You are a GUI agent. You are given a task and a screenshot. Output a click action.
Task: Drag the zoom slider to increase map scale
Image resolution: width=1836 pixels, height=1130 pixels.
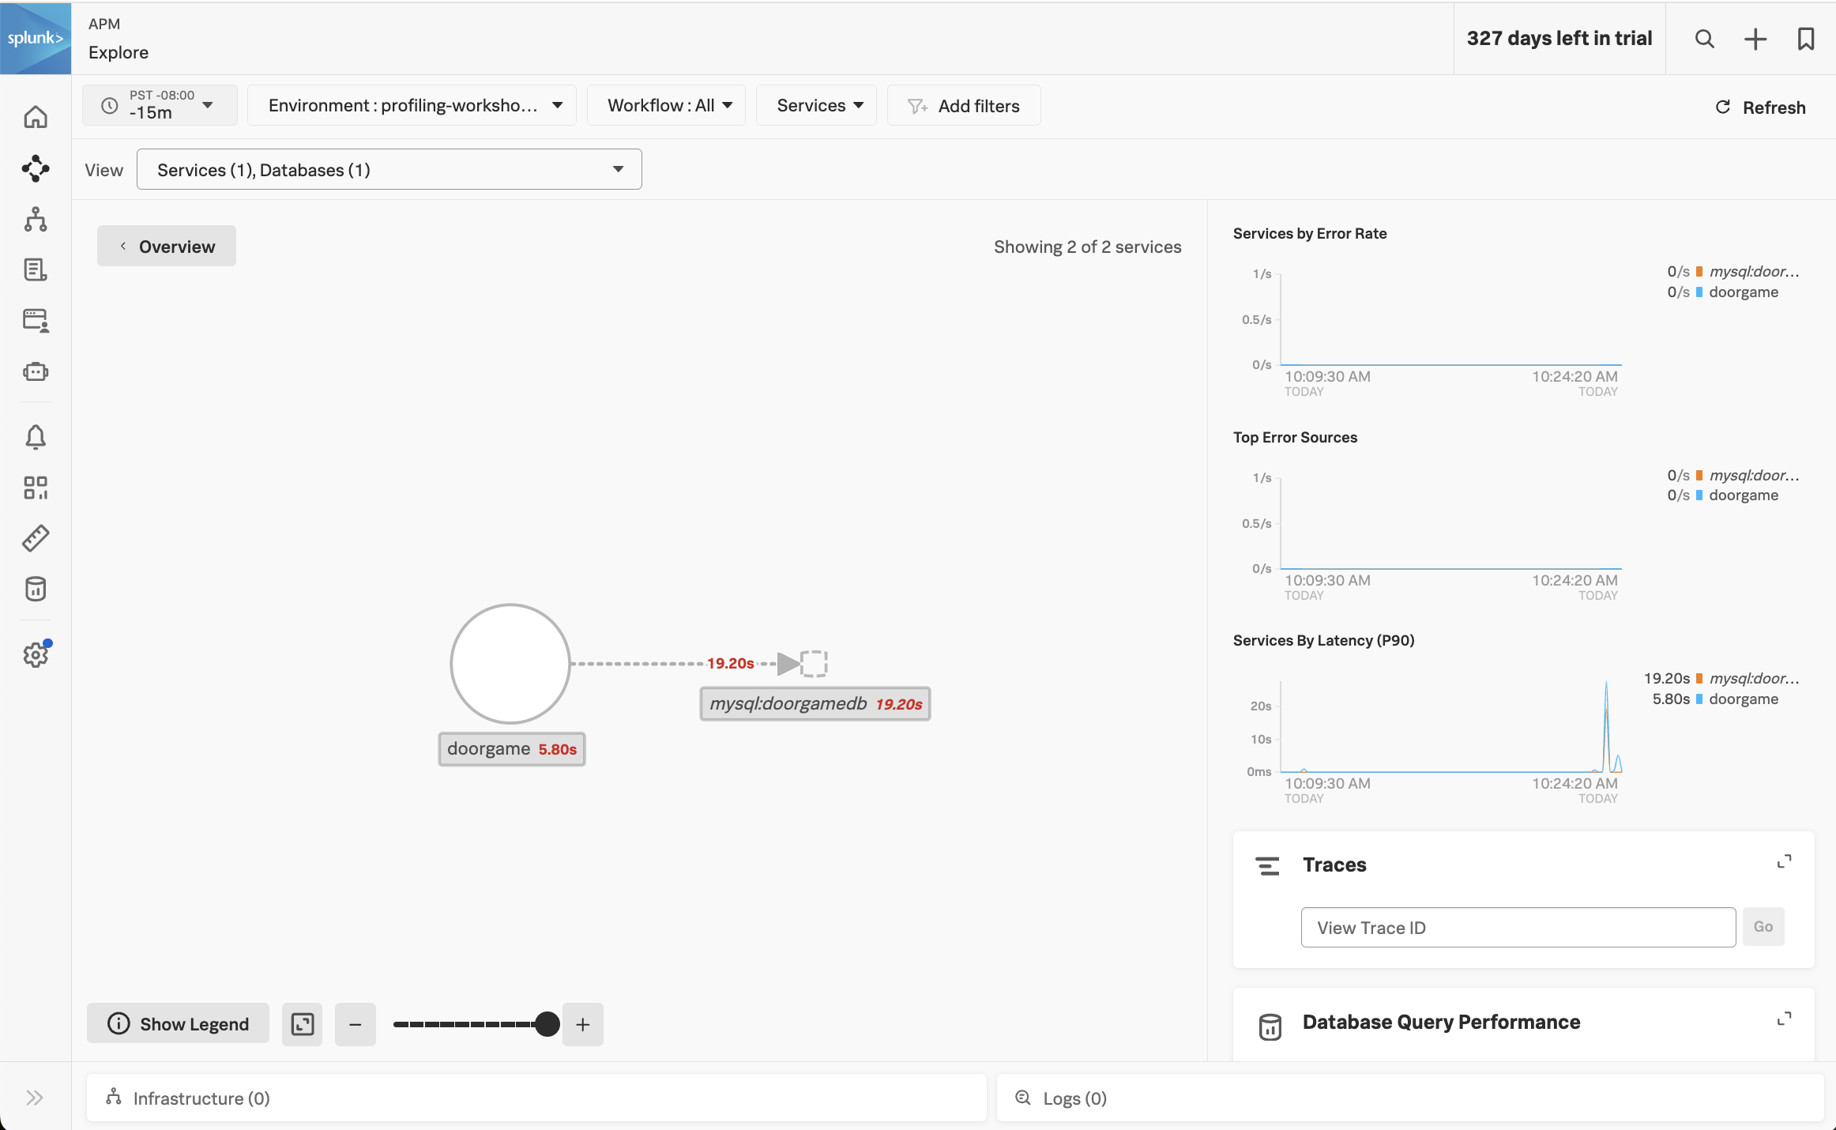(548, 1023)
